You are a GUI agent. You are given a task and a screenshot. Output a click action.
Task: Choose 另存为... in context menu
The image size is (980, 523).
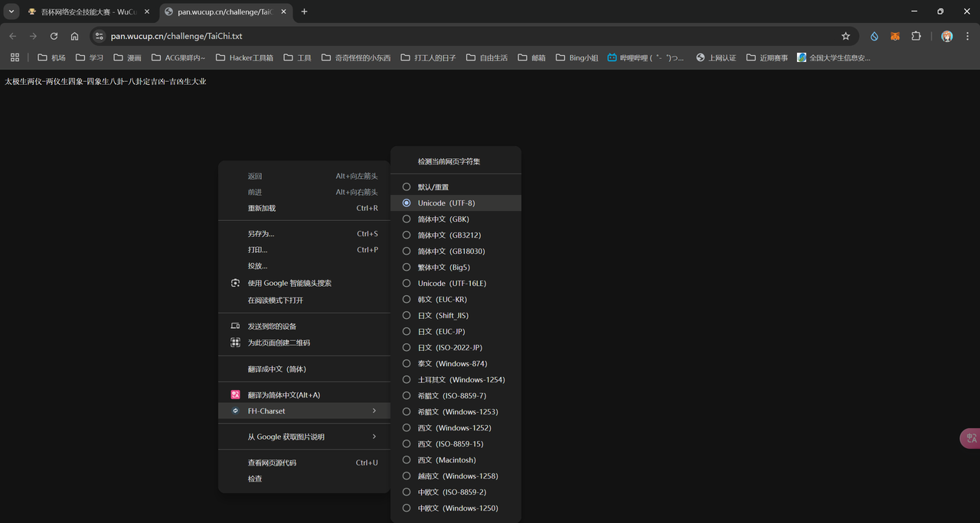pos(304,234)
